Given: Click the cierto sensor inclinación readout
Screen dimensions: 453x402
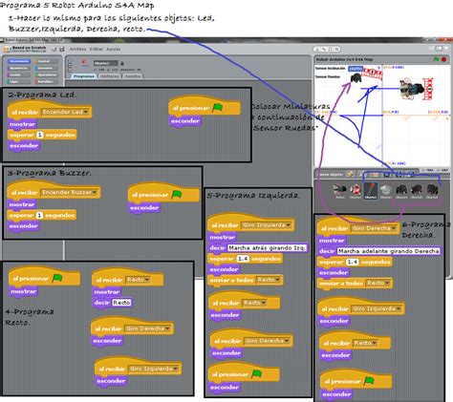Looking at the screenshot, I should coord(356,69).
